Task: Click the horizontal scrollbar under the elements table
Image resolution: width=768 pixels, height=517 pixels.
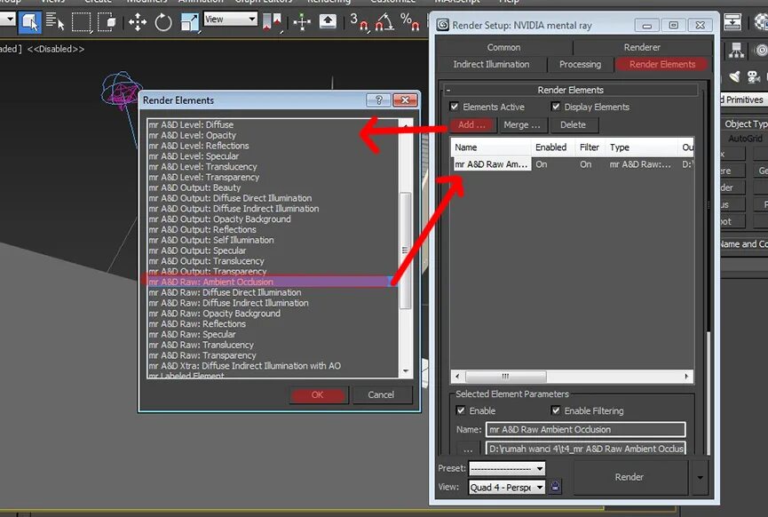Action: tap(505, 377)
